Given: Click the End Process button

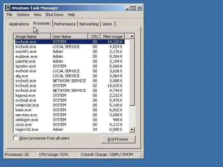Looking at the screenshot, I should 118,139.
